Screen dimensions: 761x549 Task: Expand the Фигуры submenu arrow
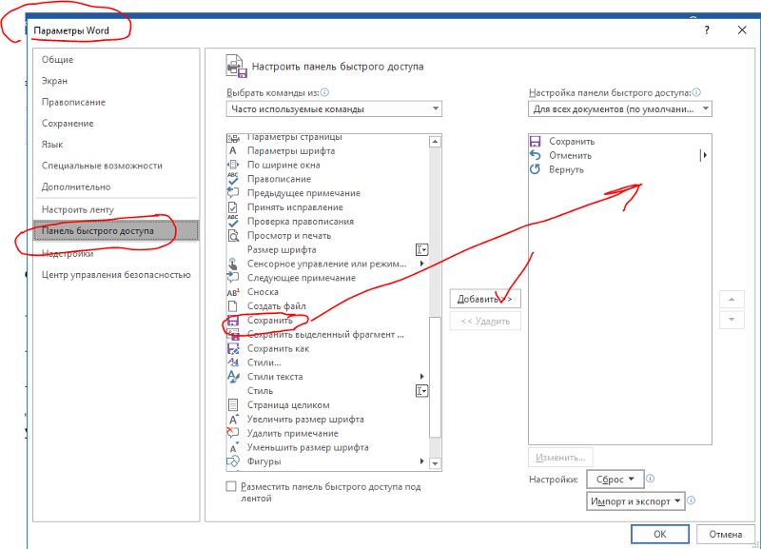421,461
